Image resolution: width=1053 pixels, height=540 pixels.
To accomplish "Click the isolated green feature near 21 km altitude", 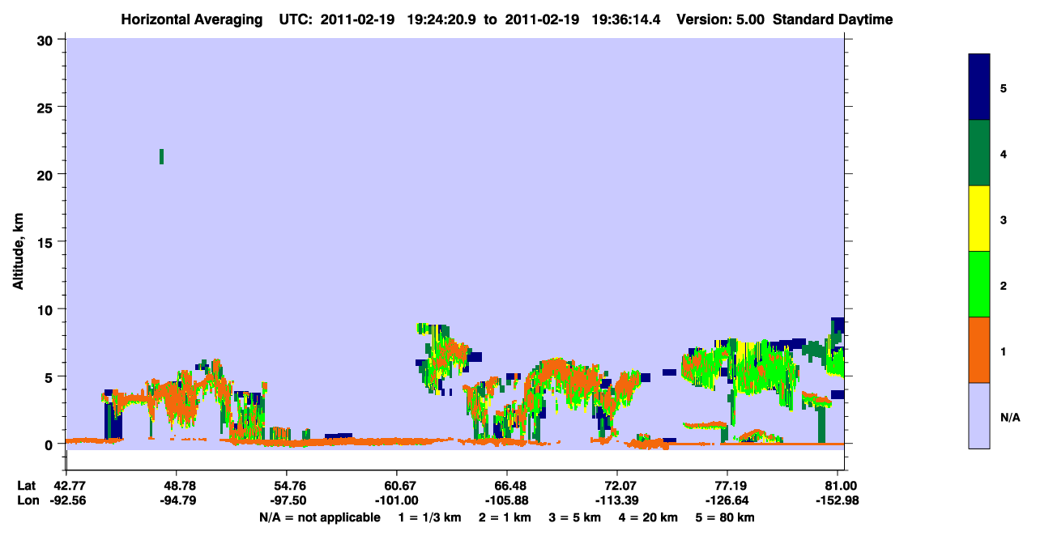I will coord(161,156).
